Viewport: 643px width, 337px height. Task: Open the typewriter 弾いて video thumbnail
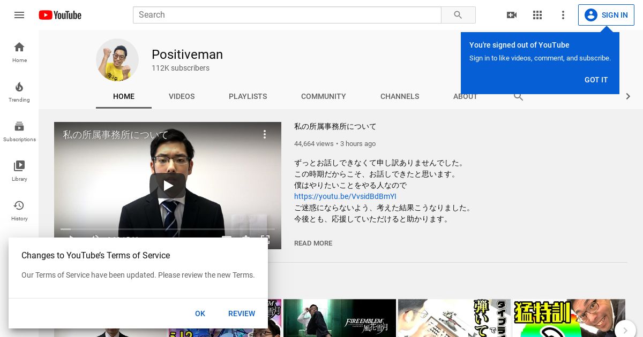click(x=454, y=318)
